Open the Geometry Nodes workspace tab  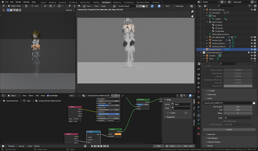[x=143, y=2]
